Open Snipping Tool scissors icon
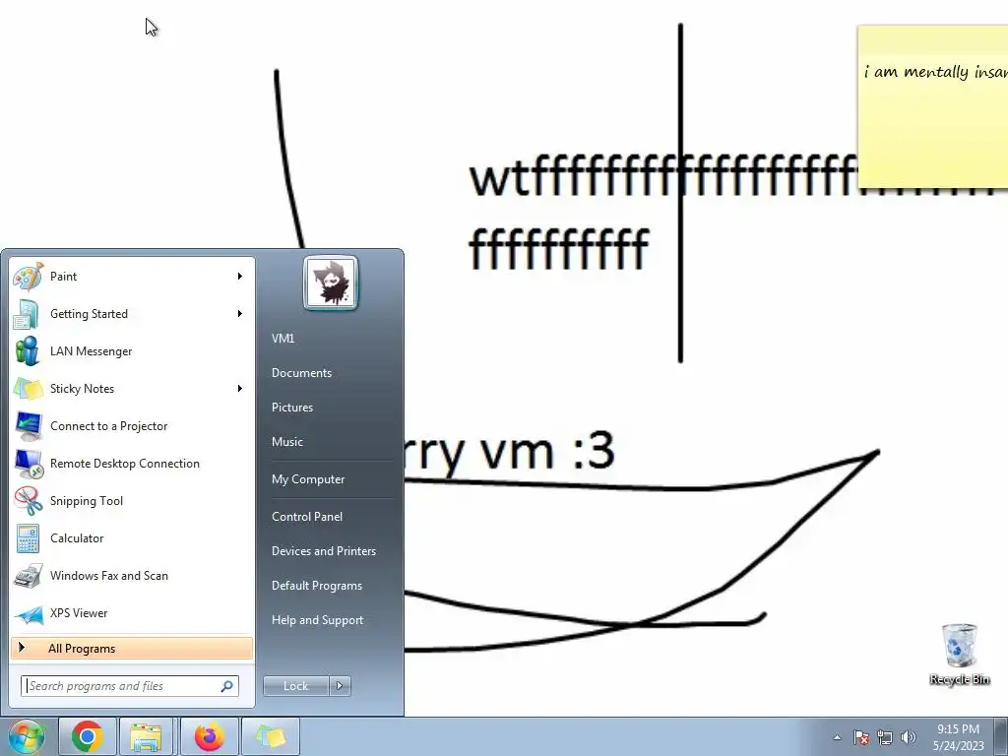 pyautogui.click(x=27, y=501)
